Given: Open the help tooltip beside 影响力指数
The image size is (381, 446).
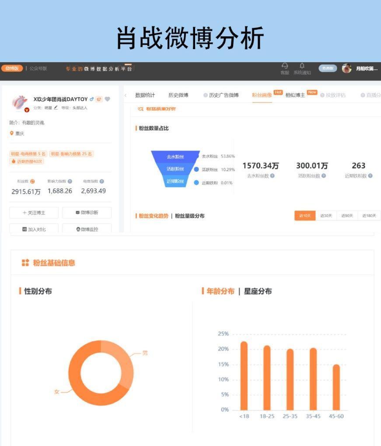Looking at the screenshot, I should (x=69, y=181).
